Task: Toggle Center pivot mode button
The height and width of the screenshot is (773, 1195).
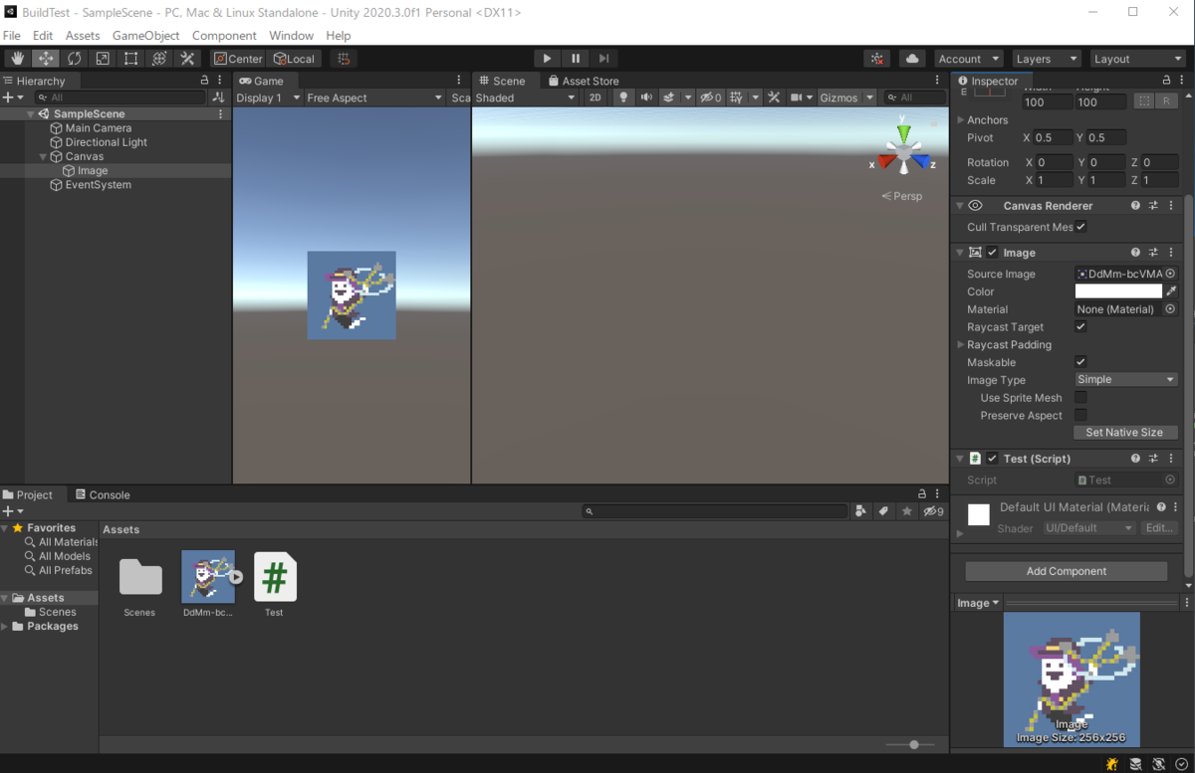Action: [x=239, y=59]
